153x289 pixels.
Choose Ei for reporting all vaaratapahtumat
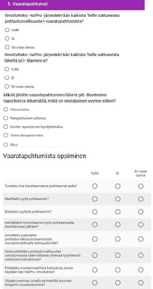(7, 38)
